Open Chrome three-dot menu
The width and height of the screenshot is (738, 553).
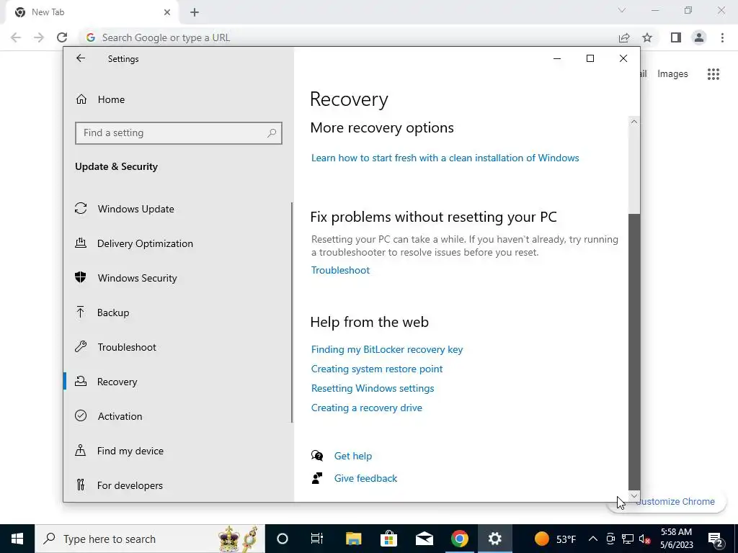click(x=722, y=37)
